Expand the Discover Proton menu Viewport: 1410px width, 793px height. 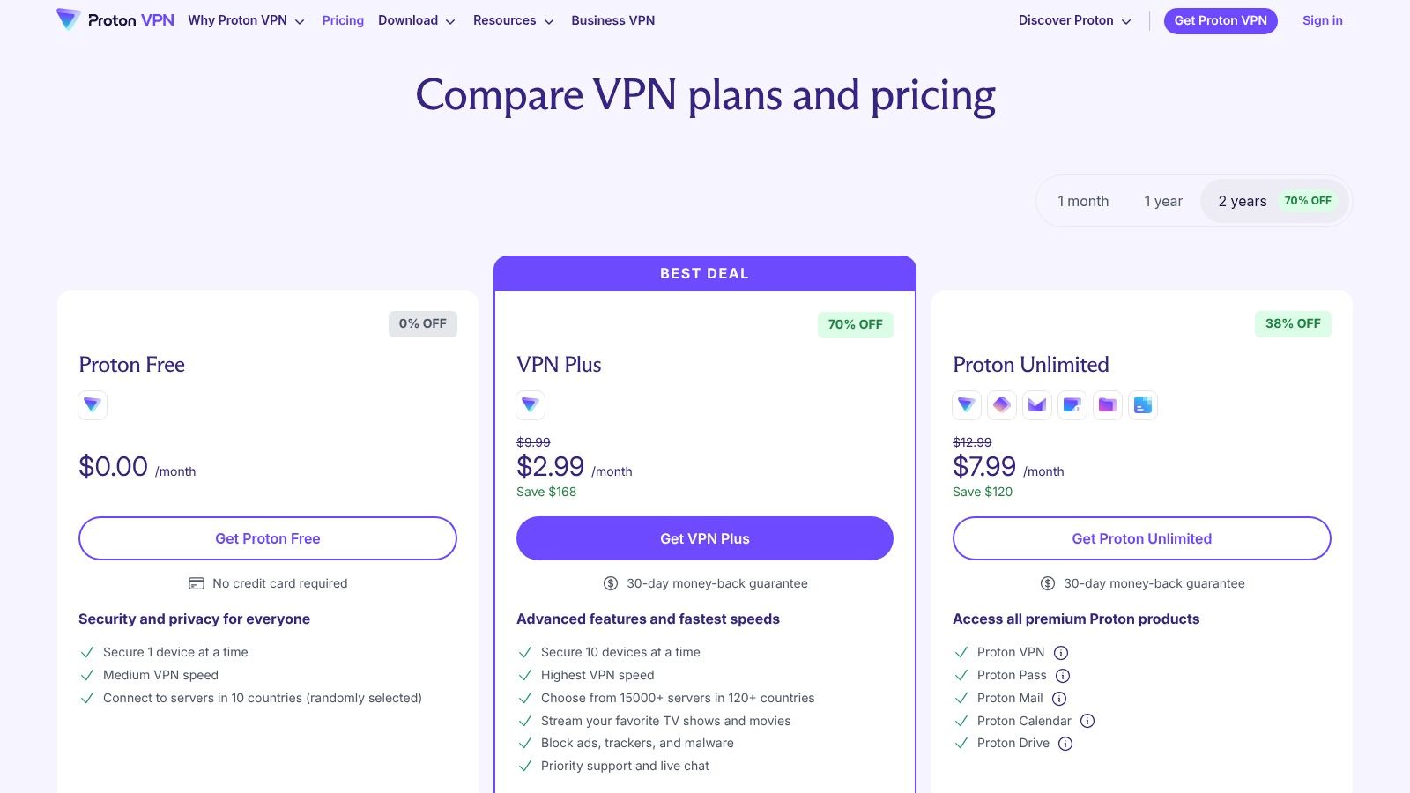tap(1073, 20)
